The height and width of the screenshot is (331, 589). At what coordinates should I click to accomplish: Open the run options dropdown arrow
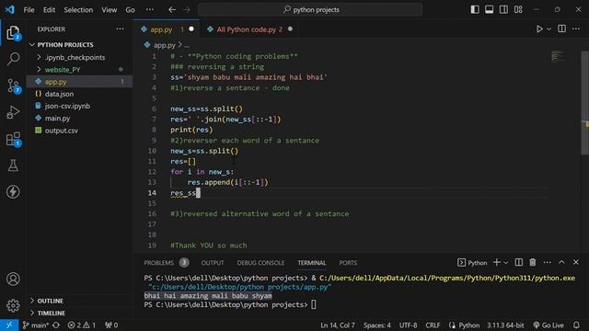click(x=549, y=29)
